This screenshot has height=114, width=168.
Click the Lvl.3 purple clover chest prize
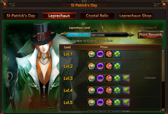pyautogui.click(x=126, y=78)
